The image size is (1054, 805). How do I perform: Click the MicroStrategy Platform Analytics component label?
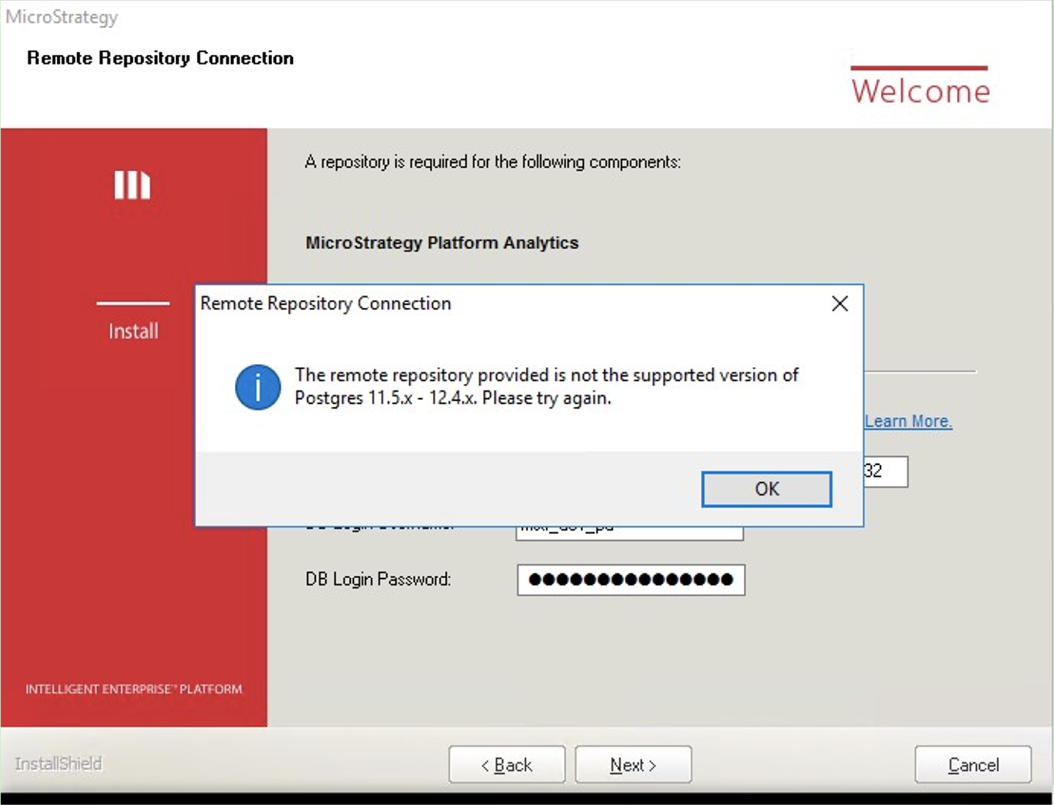(442, 242)
